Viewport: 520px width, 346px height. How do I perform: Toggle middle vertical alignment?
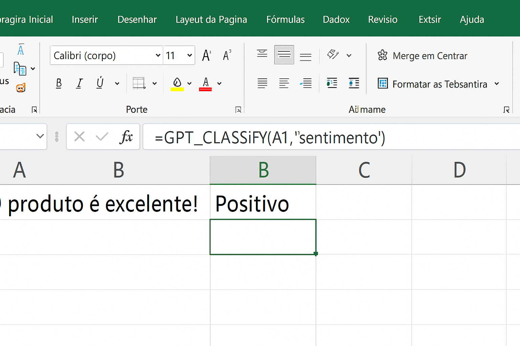pos(284,55)
